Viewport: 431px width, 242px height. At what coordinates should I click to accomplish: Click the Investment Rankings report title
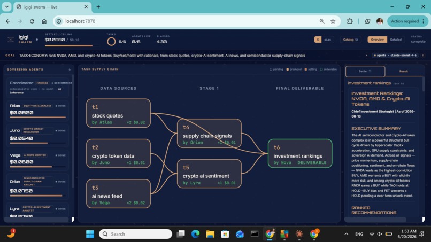click(380, 99)
